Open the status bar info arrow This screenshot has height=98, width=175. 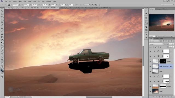tap(31, 97)
